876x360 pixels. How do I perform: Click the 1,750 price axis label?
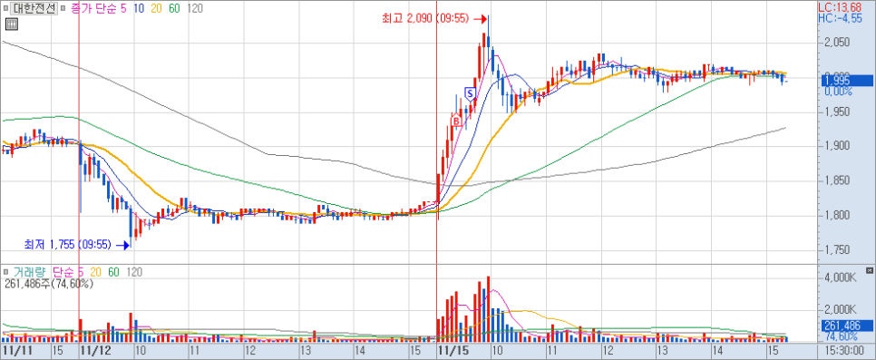[x=837, y=250]
